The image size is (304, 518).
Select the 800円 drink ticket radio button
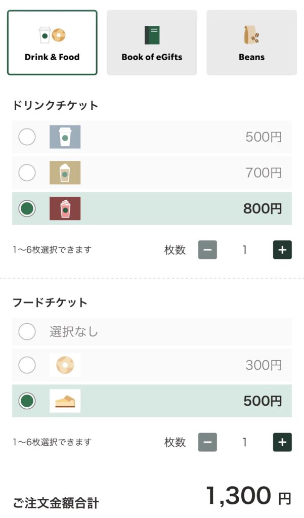27,208
